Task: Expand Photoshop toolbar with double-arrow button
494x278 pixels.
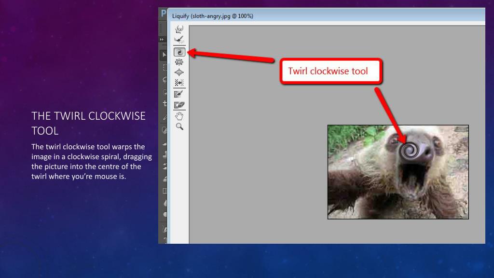Action: click(162, 40)
